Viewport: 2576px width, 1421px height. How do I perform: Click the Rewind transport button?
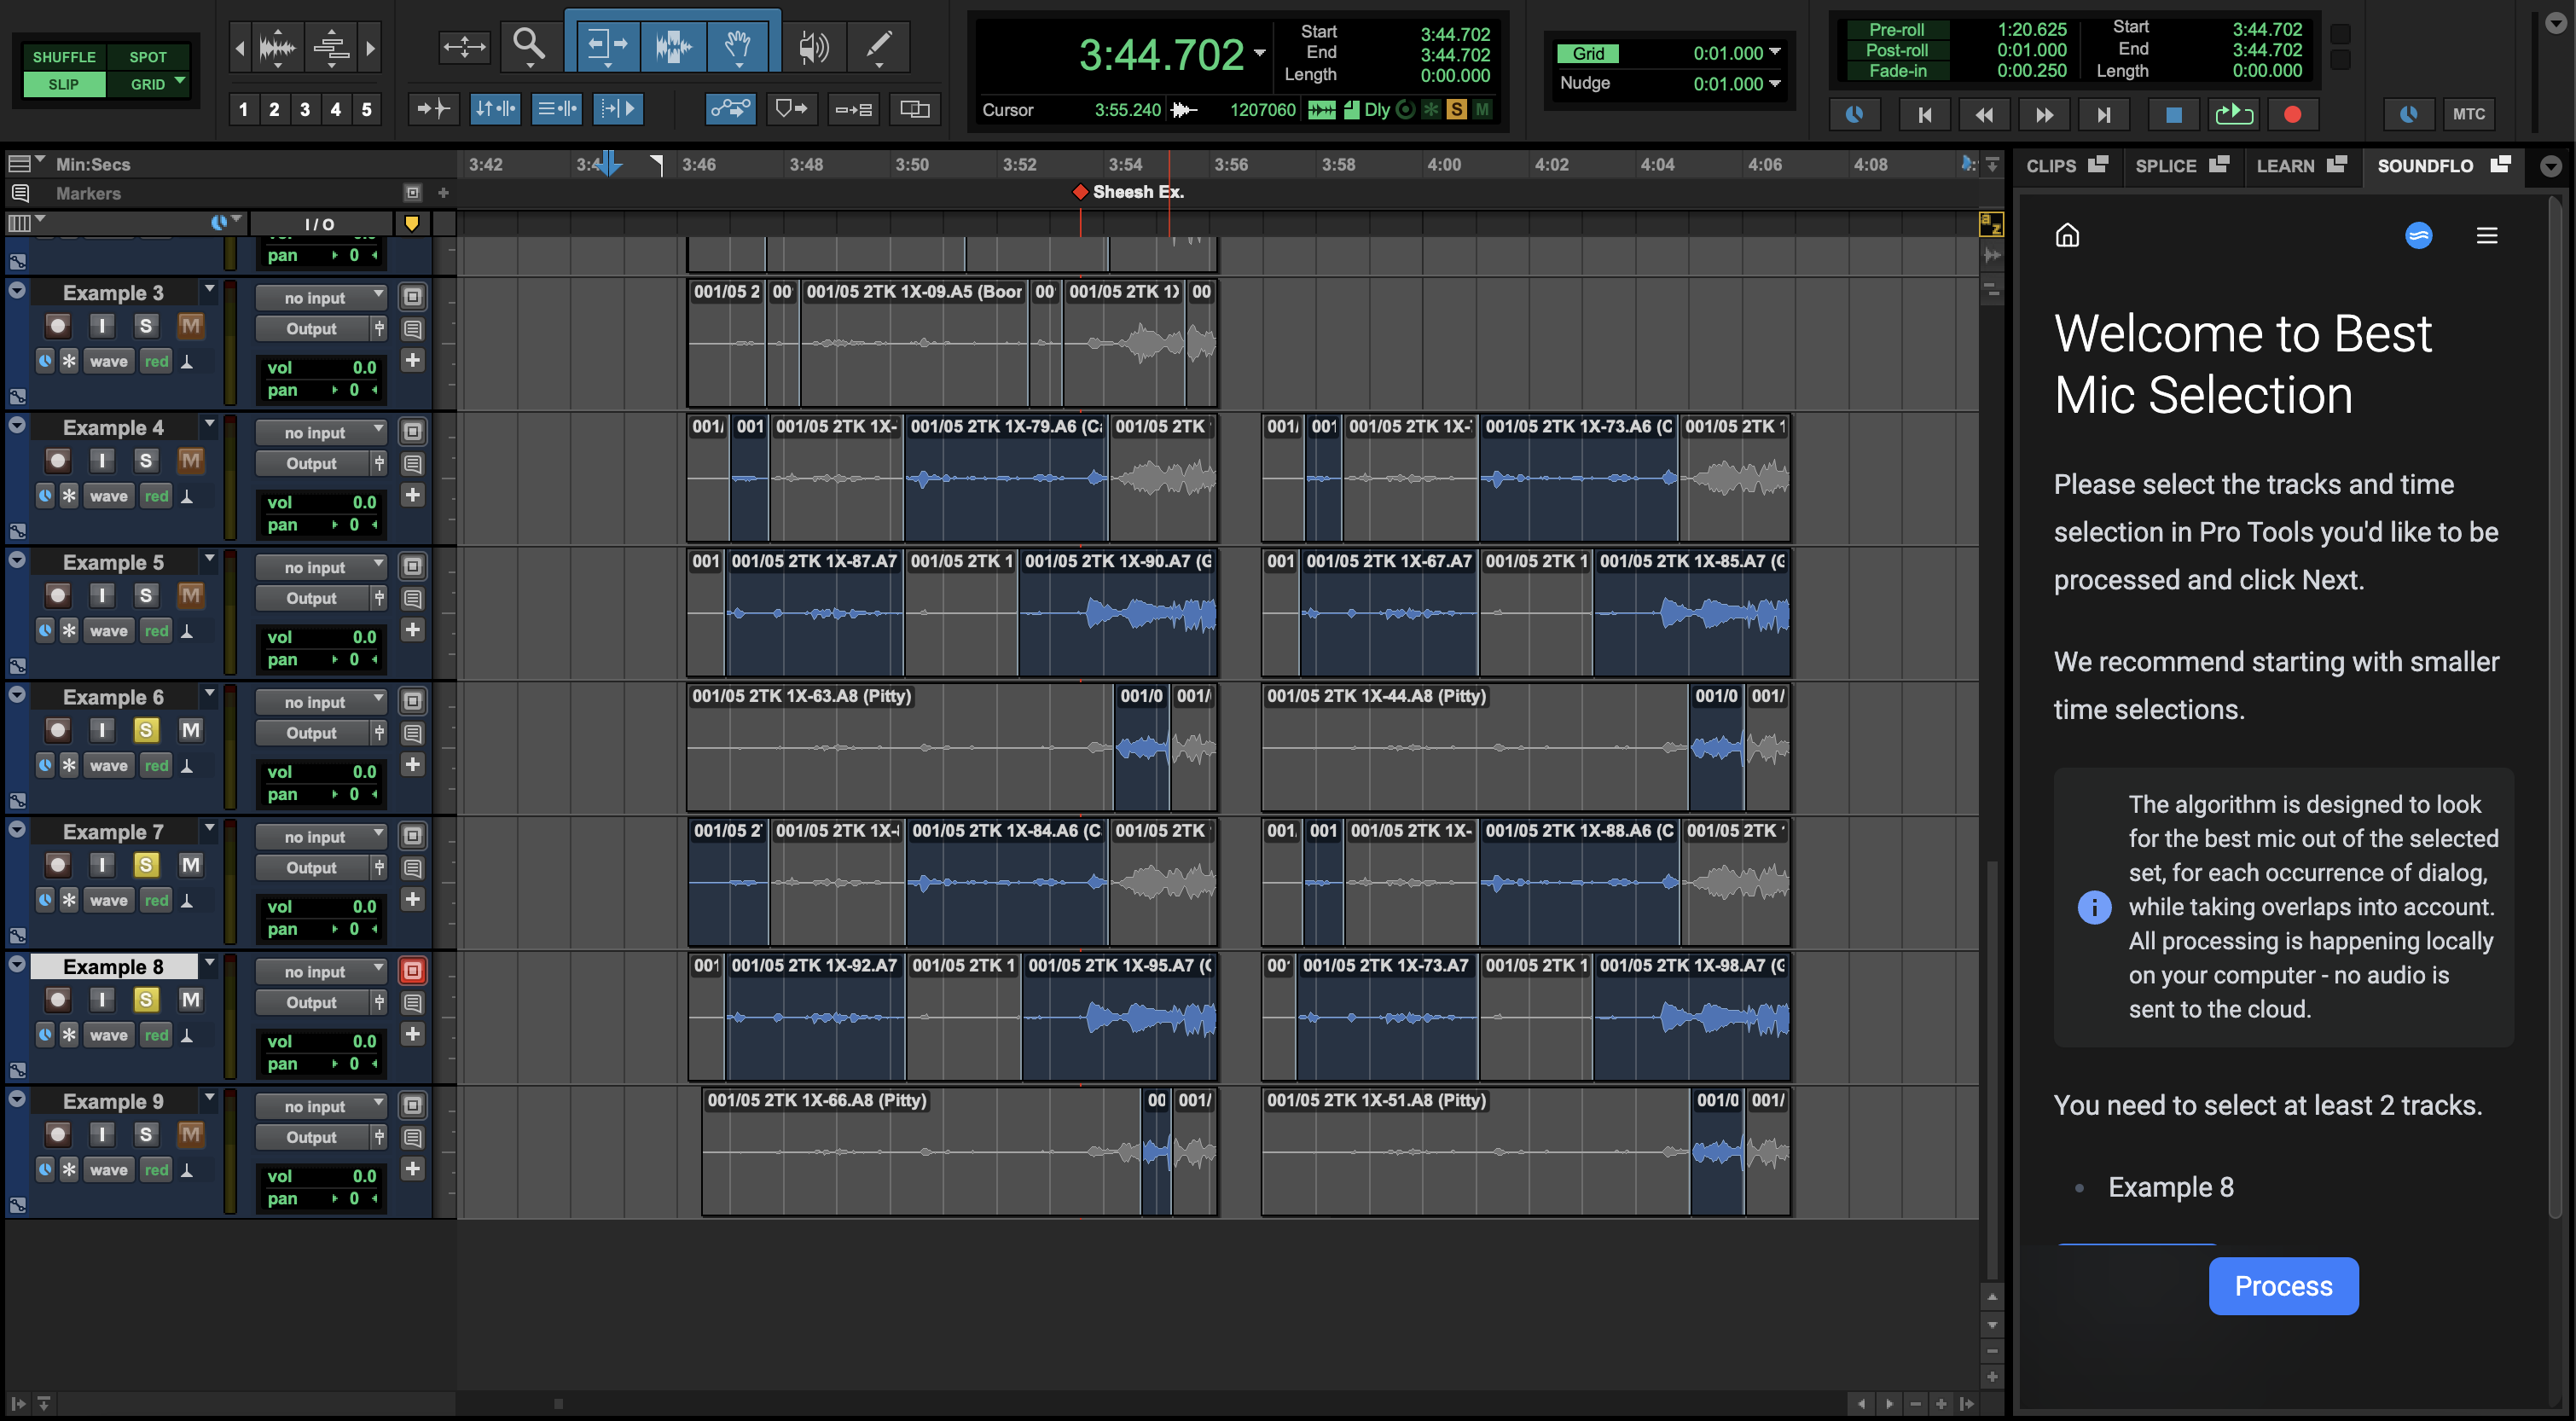click(x=1984, y=114)
